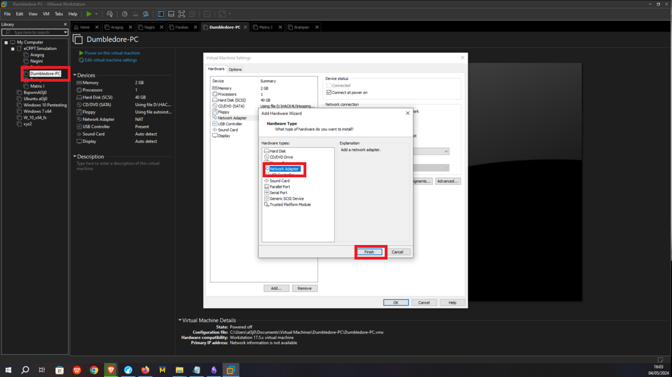
Task: Toggle the library sidebar view toolbar icon
Action: [161, 14]
